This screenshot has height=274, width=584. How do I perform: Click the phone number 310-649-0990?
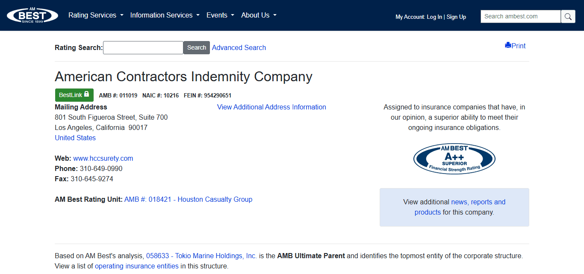(x=101, y=169)
